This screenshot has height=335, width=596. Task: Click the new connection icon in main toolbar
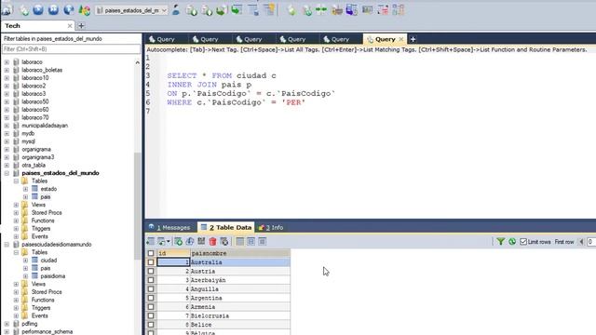(x=7, y=10)
